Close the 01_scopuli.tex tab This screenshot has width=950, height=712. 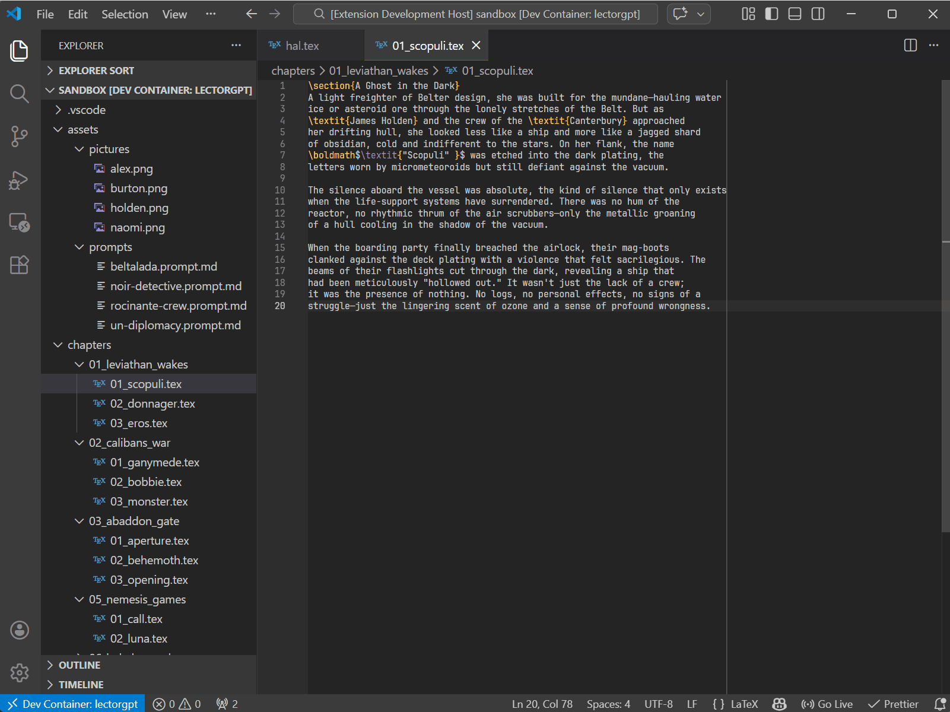click(476, 46)
